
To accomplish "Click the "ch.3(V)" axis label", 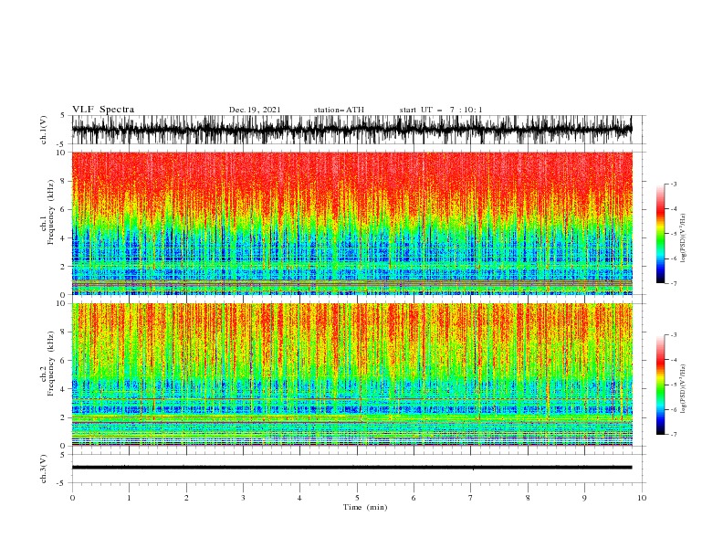I will coord(44,469).
